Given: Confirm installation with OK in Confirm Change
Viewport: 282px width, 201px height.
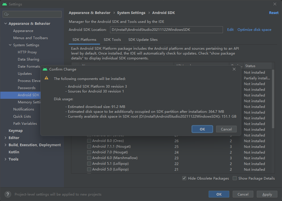Looking at the screenshot, I should pyautogui.click(x=202, y=129).
